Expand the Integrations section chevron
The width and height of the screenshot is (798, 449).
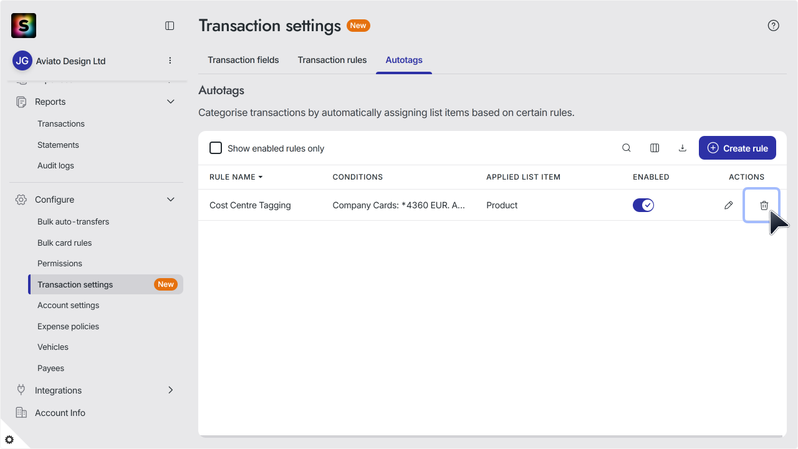171,390
